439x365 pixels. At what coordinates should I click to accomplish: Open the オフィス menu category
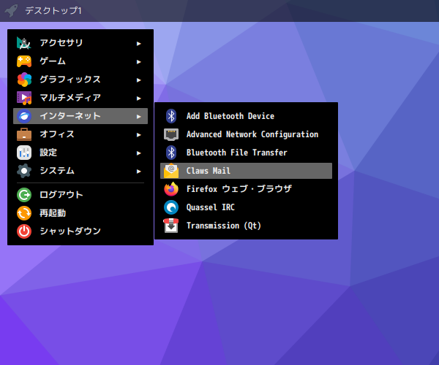(80, 134)
